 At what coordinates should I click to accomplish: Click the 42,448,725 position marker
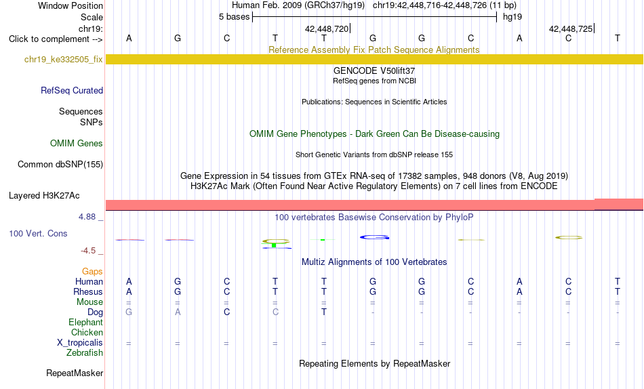coord(571,28)
